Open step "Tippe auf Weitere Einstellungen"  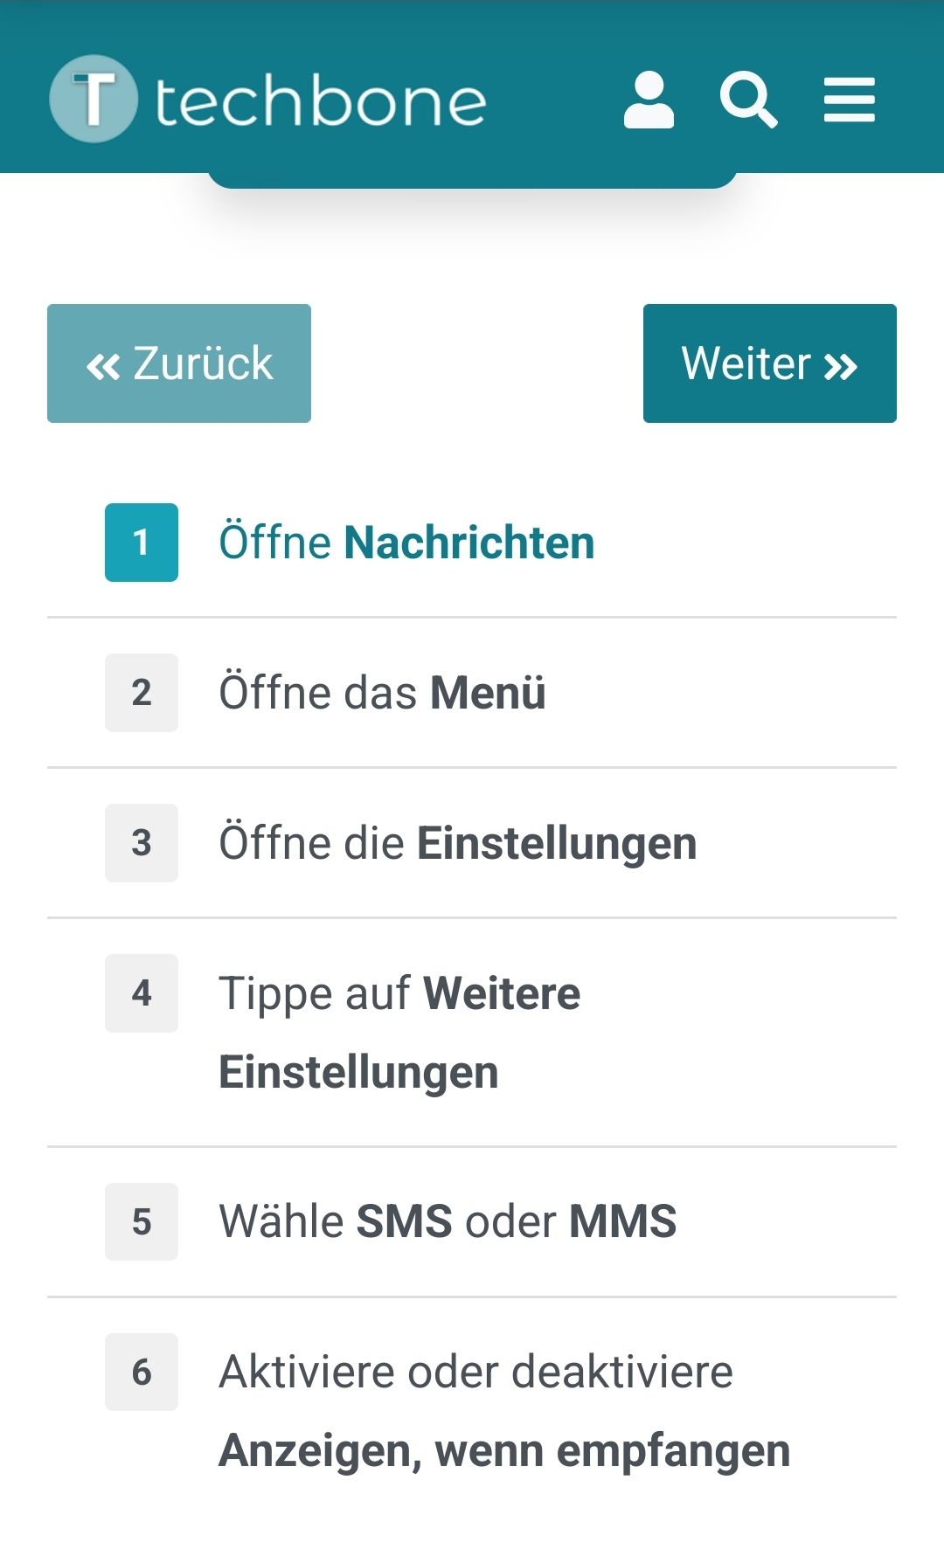click(399, 1033)
